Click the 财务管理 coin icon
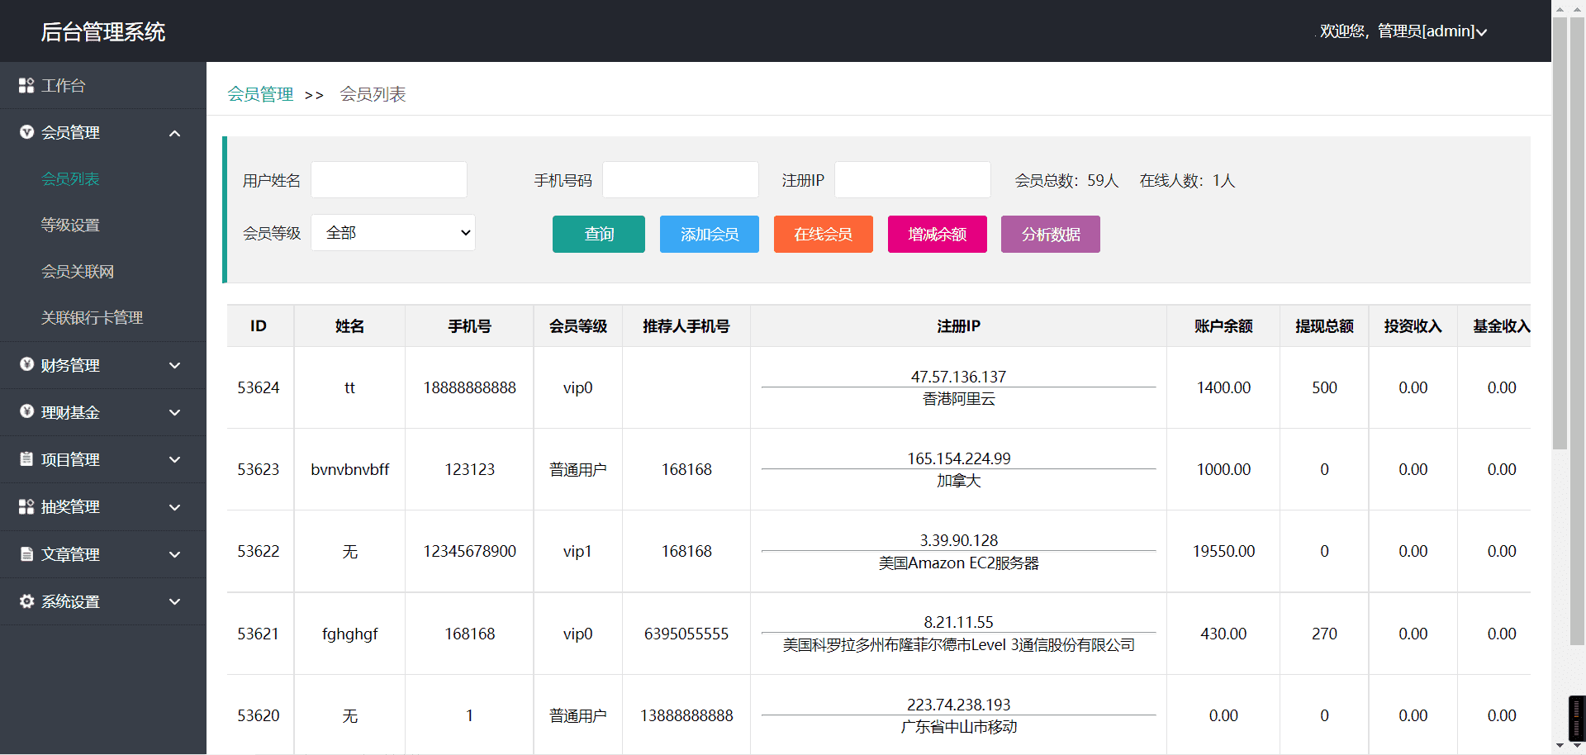 26,365
